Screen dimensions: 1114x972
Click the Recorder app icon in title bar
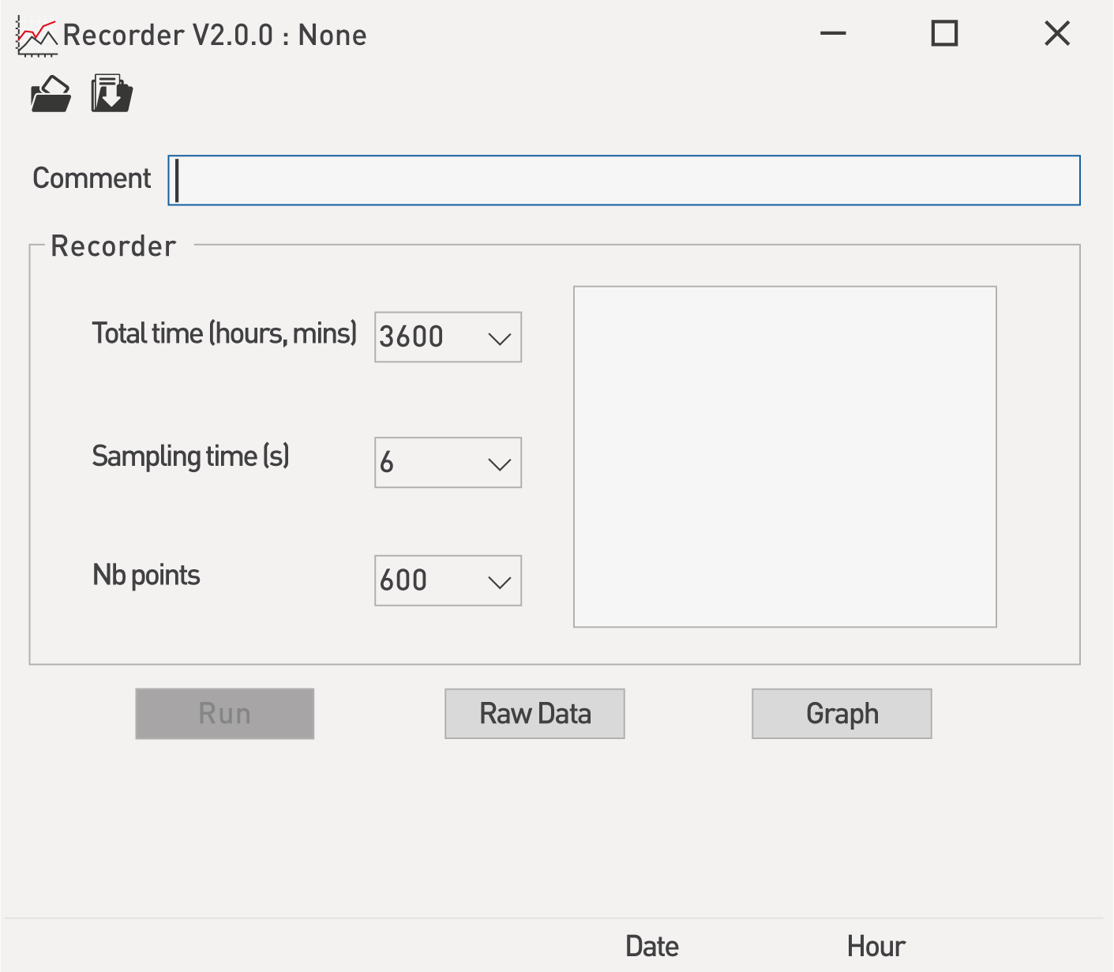(36, 36)
